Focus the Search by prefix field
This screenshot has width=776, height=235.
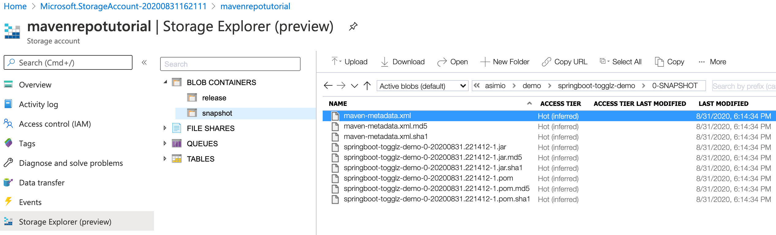744,86
